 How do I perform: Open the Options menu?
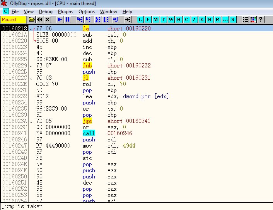[87, 12]
